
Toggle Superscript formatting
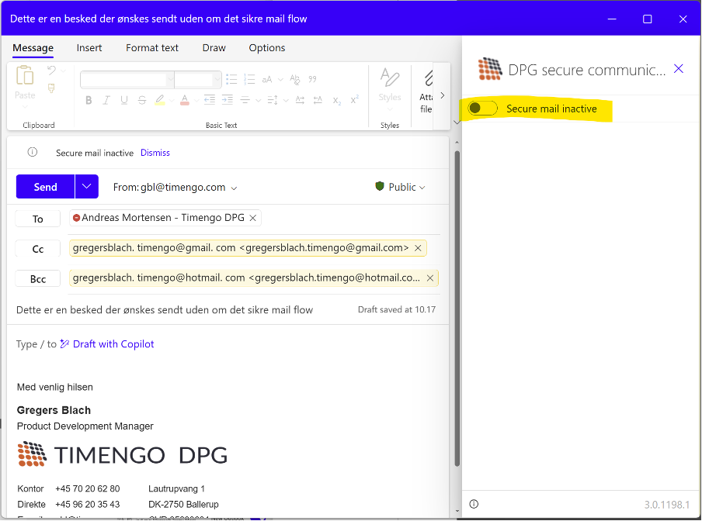354,100
